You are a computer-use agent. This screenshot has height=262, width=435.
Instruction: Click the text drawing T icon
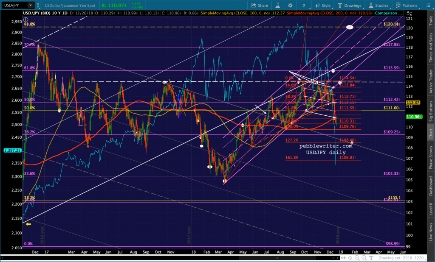(371, 258)
